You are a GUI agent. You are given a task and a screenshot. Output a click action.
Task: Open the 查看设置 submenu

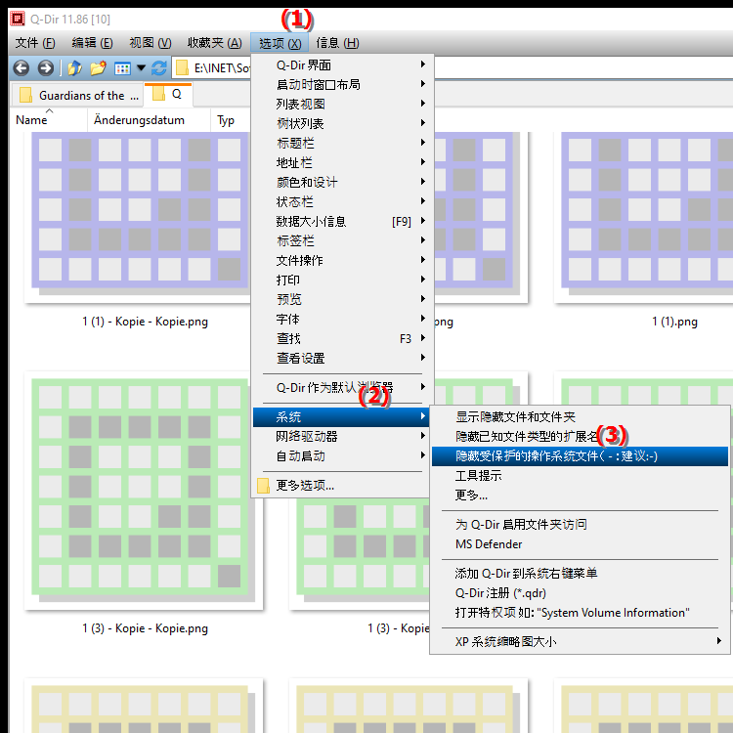pyautogui.click(x=343, y=358)
